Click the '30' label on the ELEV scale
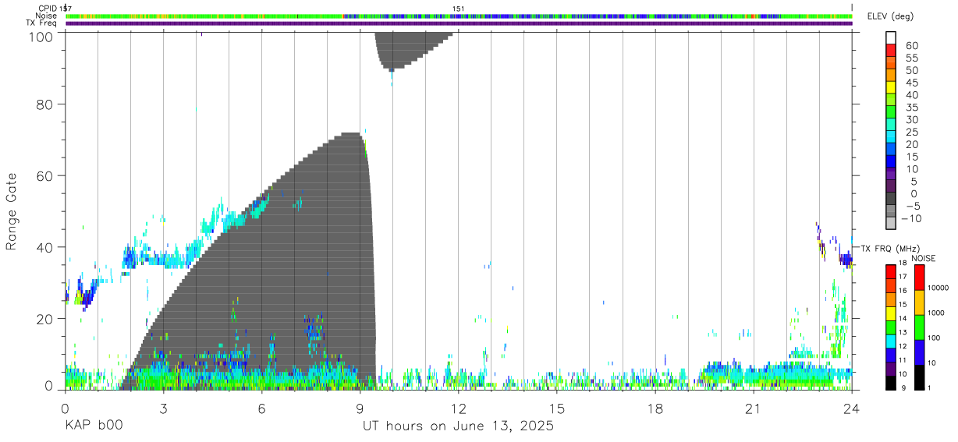The image size is (958, 442). [x=912, y=120]
